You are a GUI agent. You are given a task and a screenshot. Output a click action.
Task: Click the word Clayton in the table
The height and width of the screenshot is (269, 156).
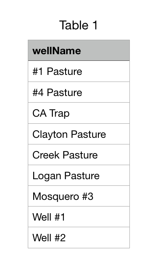[50, 134]
